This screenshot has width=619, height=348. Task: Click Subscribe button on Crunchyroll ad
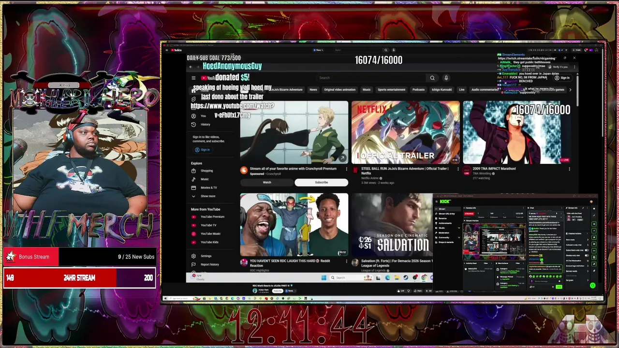[x=321, y=182]
